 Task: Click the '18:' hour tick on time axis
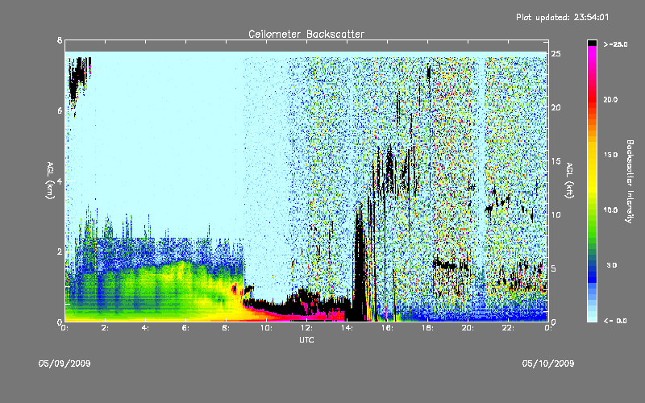coord(427,328)
